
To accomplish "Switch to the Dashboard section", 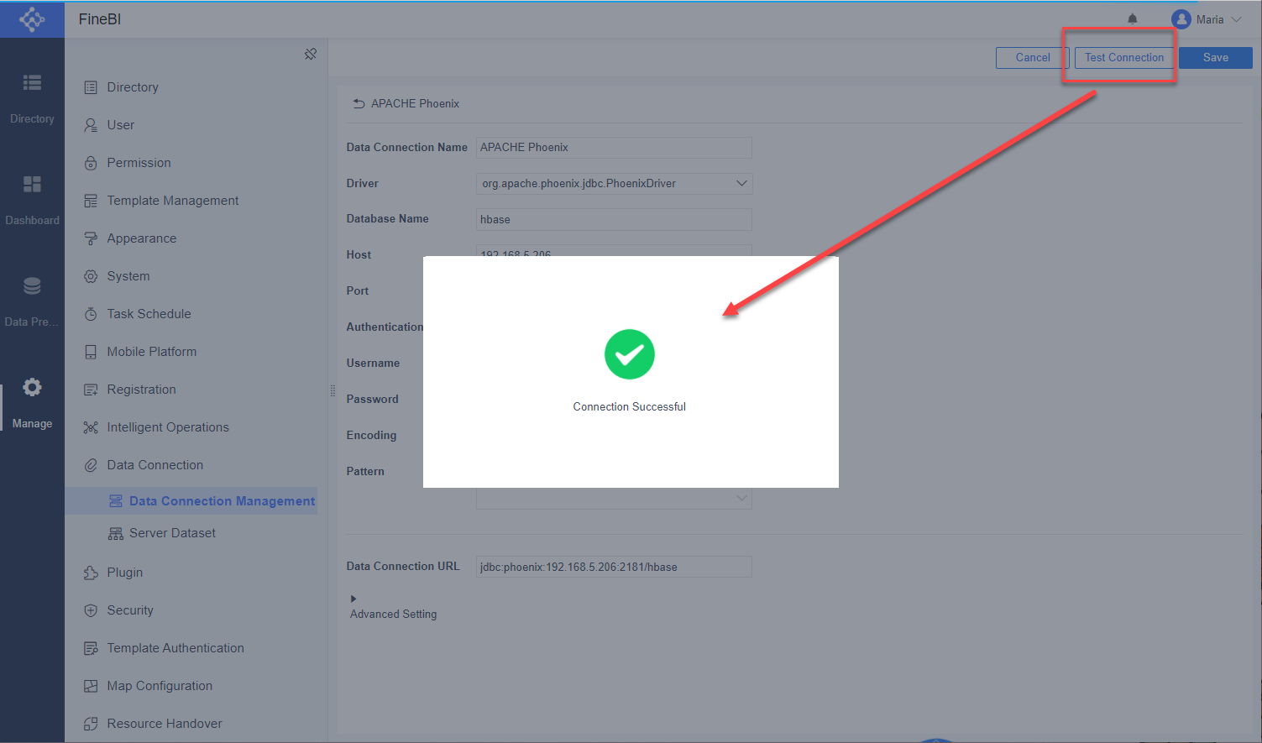I will tap(32, 200).
